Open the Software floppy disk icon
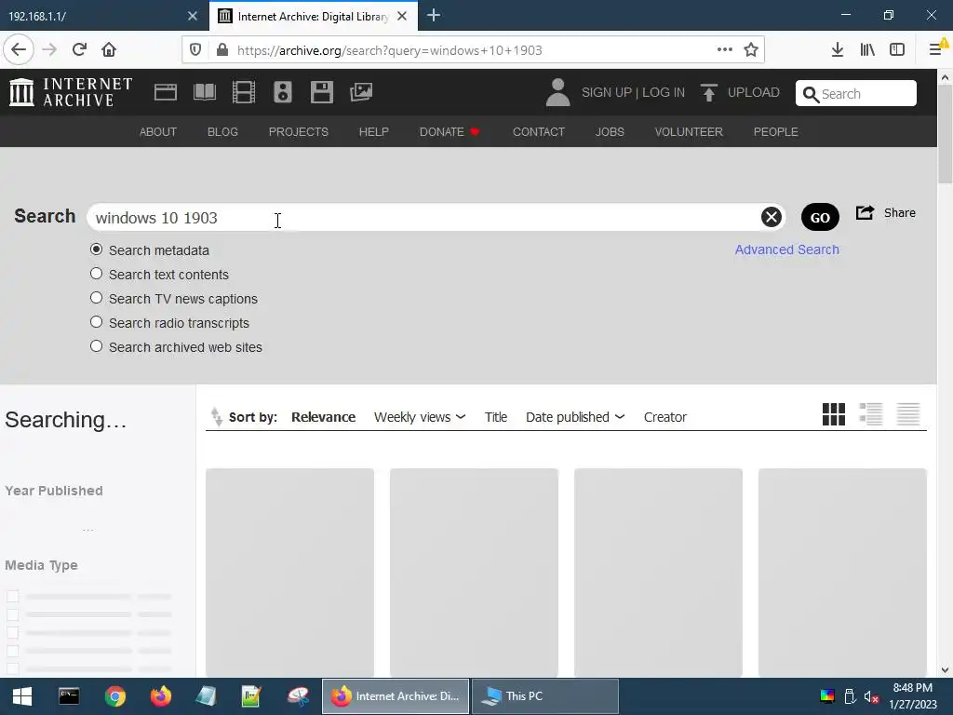 [321, 92]
